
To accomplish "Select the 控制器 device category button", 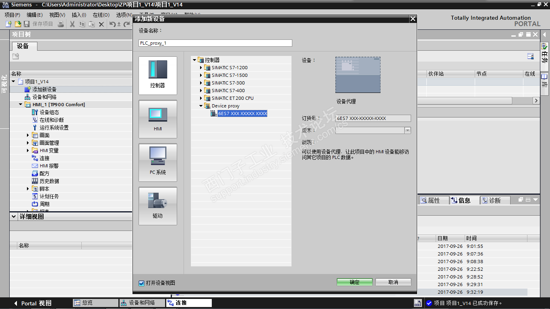I will click(x=158, y=76).
